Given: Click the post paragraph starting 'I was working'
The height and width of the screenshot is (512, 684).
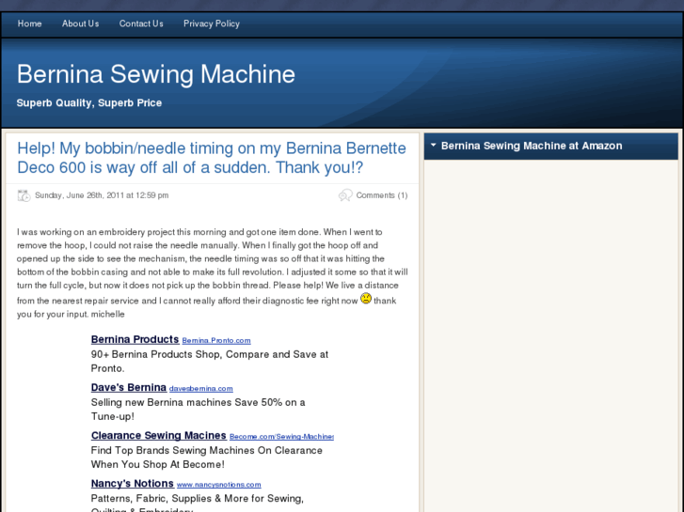Looking at the screenshot, I should (x=213, y=272).
